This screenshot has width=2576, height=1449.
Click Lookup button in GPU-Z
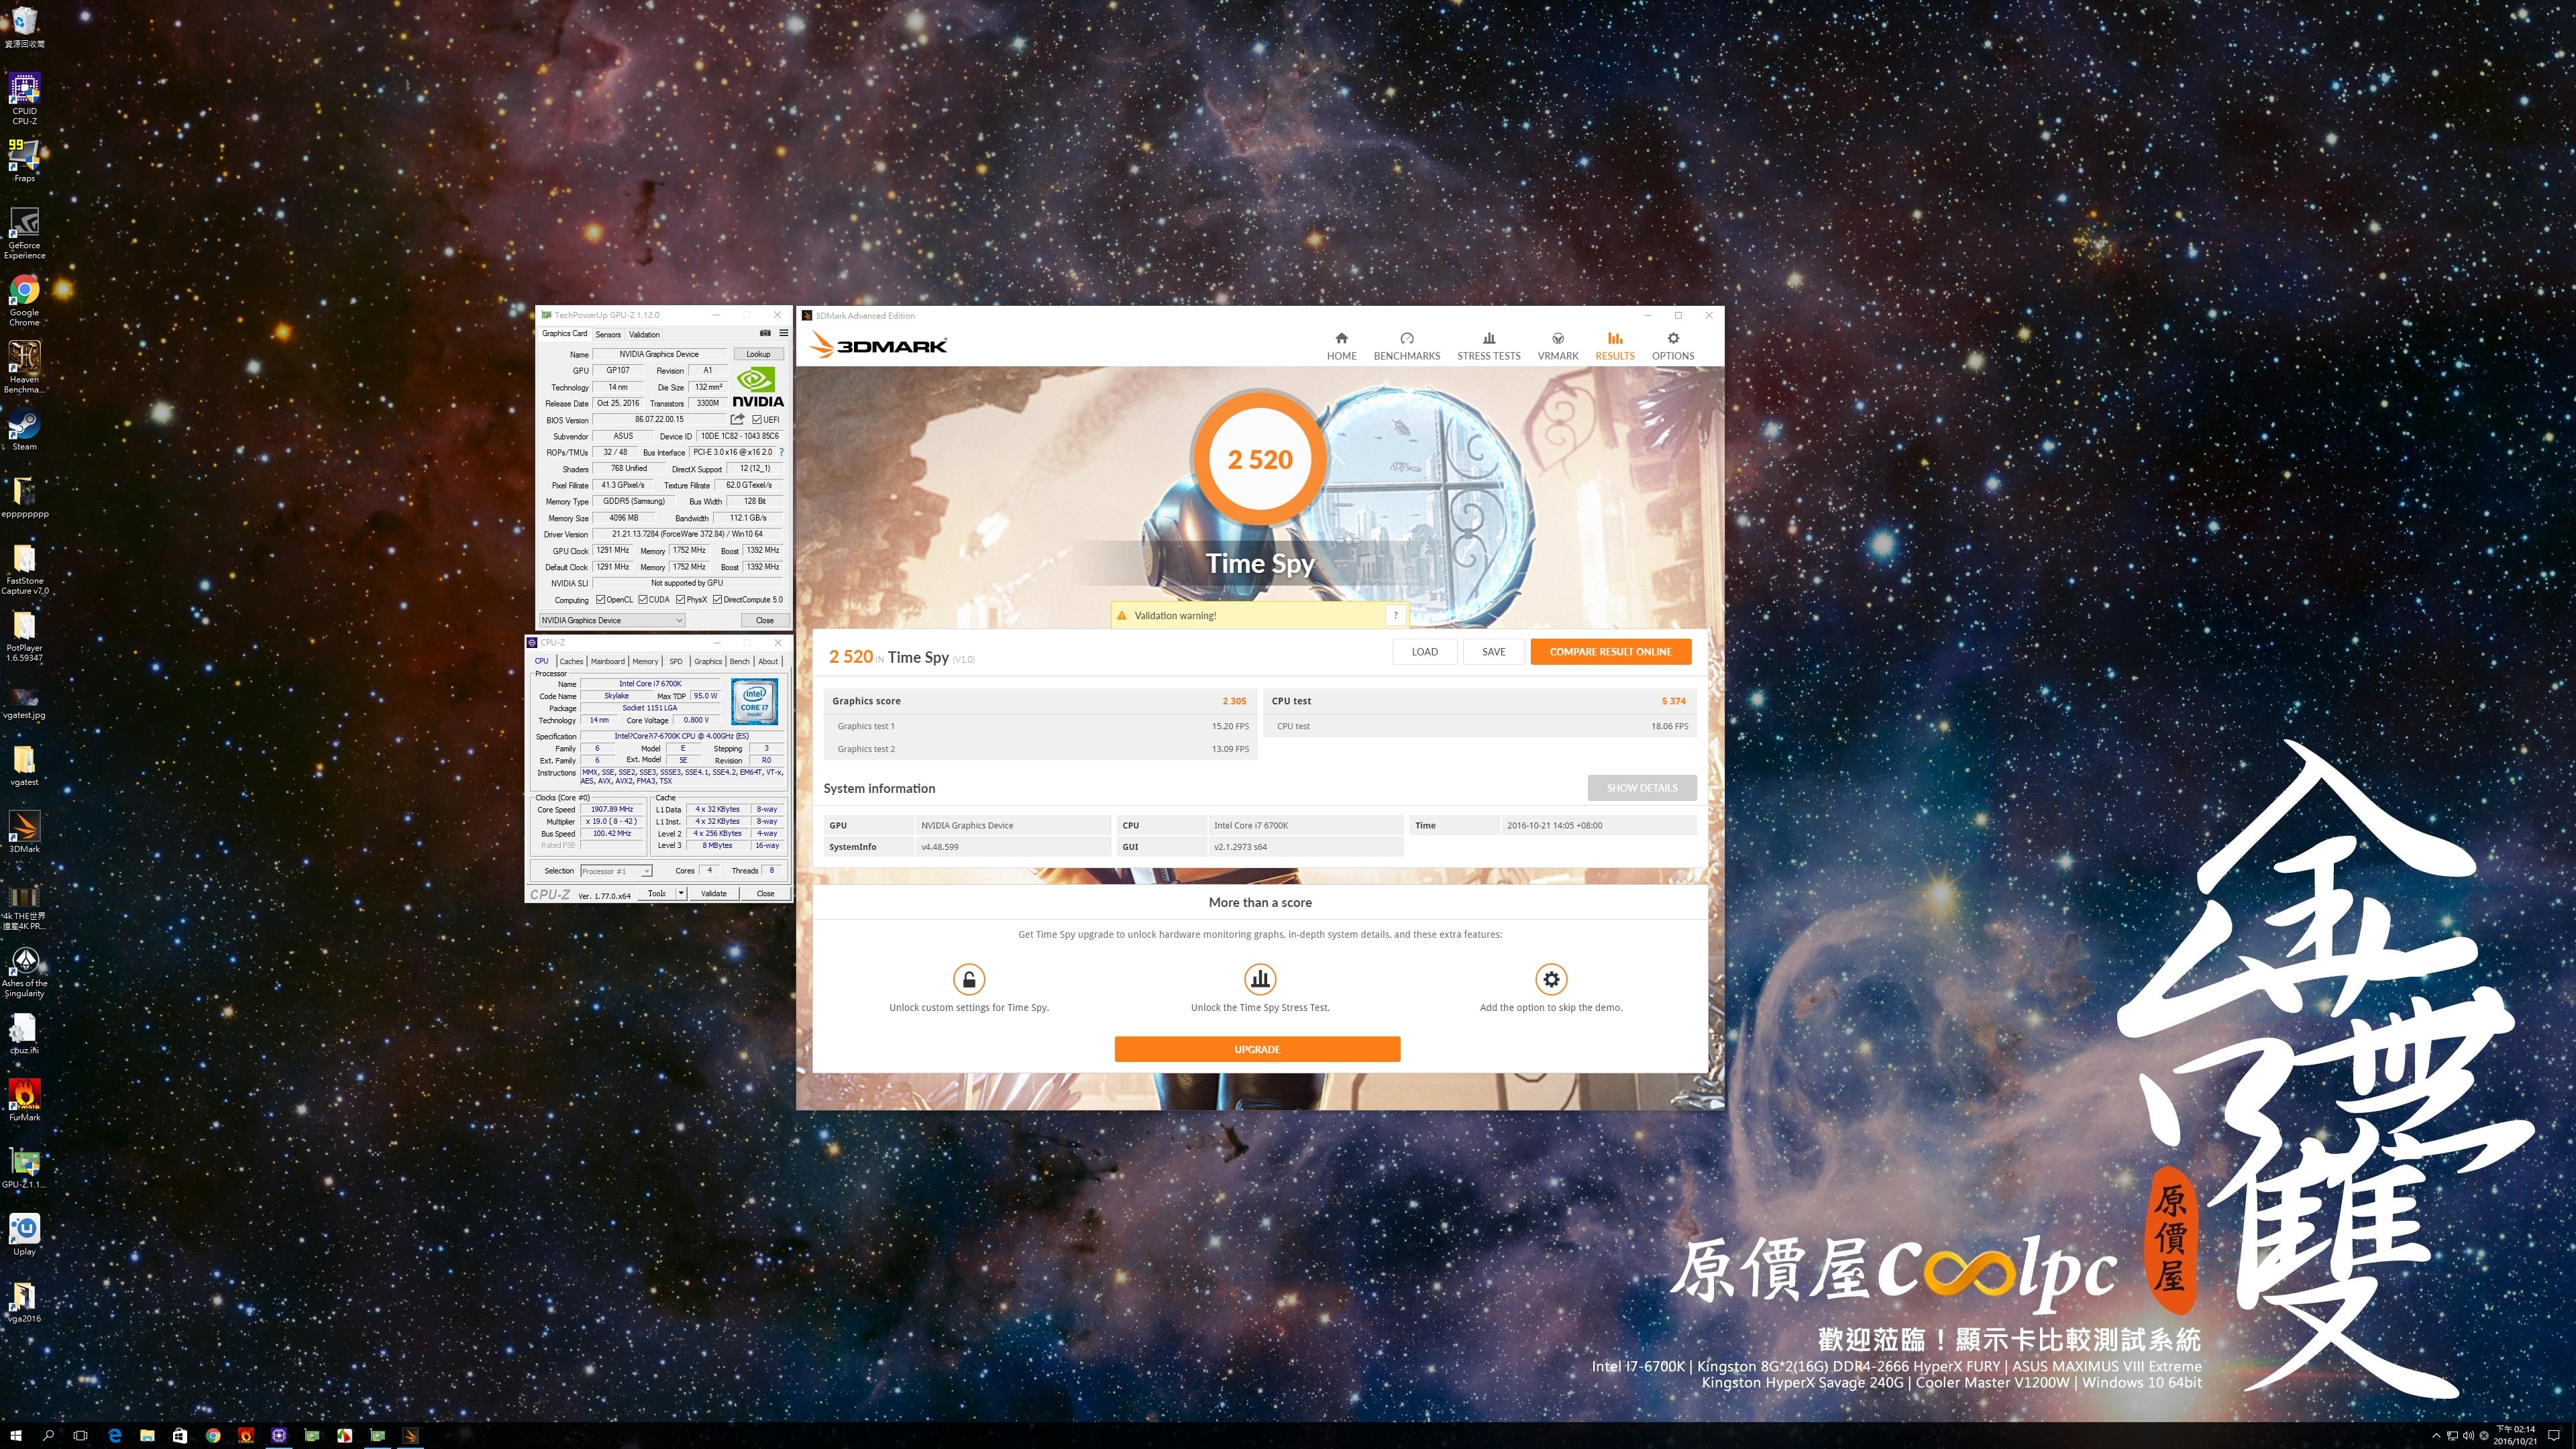758,354
